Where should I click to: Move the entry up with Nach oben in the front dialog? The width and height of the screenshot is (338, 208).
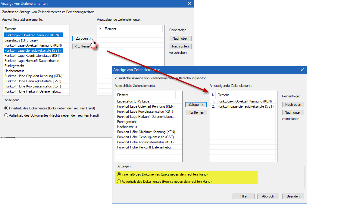point(293,105)
